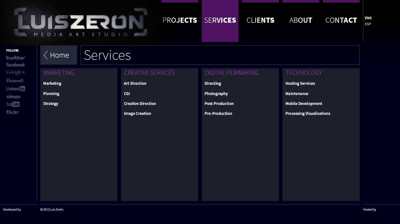Switch language to ENG
Image resolution: width=400 pixels, height=224 pixels.
[368, 18]
